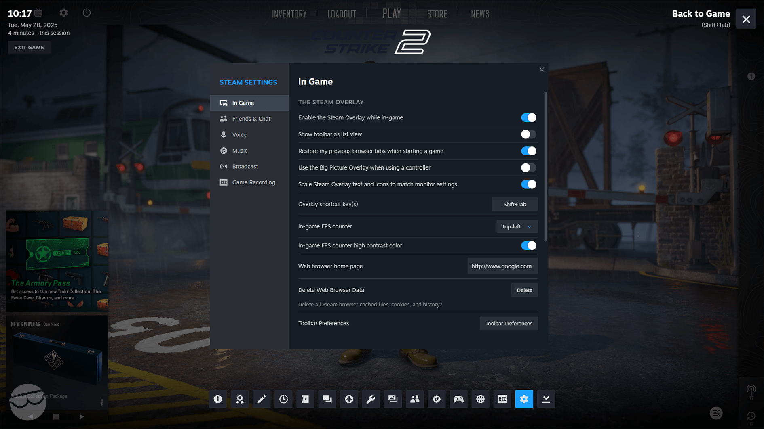Open the Game Guides icon
This screenshot has height=429, width=764.
click(305, 399)
